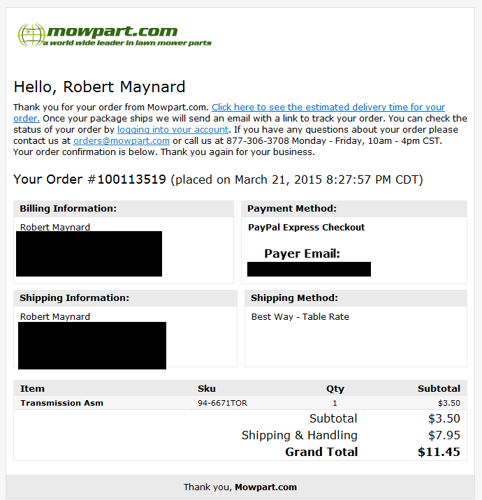This screenshot has height=500, width=482.
Task: Click the Shipping Method header
Action: click(294, 297)
